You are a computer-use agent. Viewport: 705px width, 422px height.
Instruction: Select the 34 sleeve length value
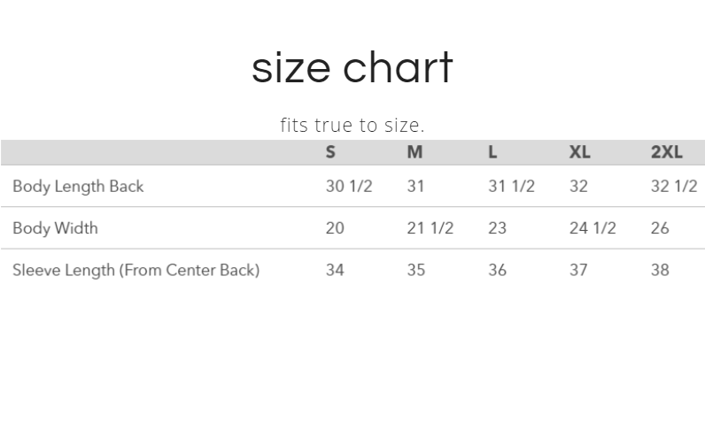[335, 270]
